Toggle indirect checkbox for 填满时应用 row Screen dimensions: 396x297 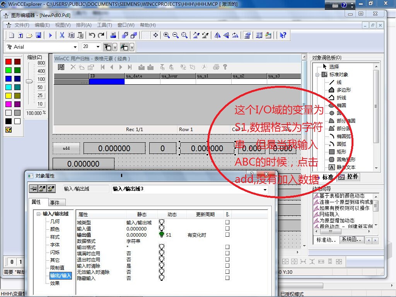(x=227, y=253)
